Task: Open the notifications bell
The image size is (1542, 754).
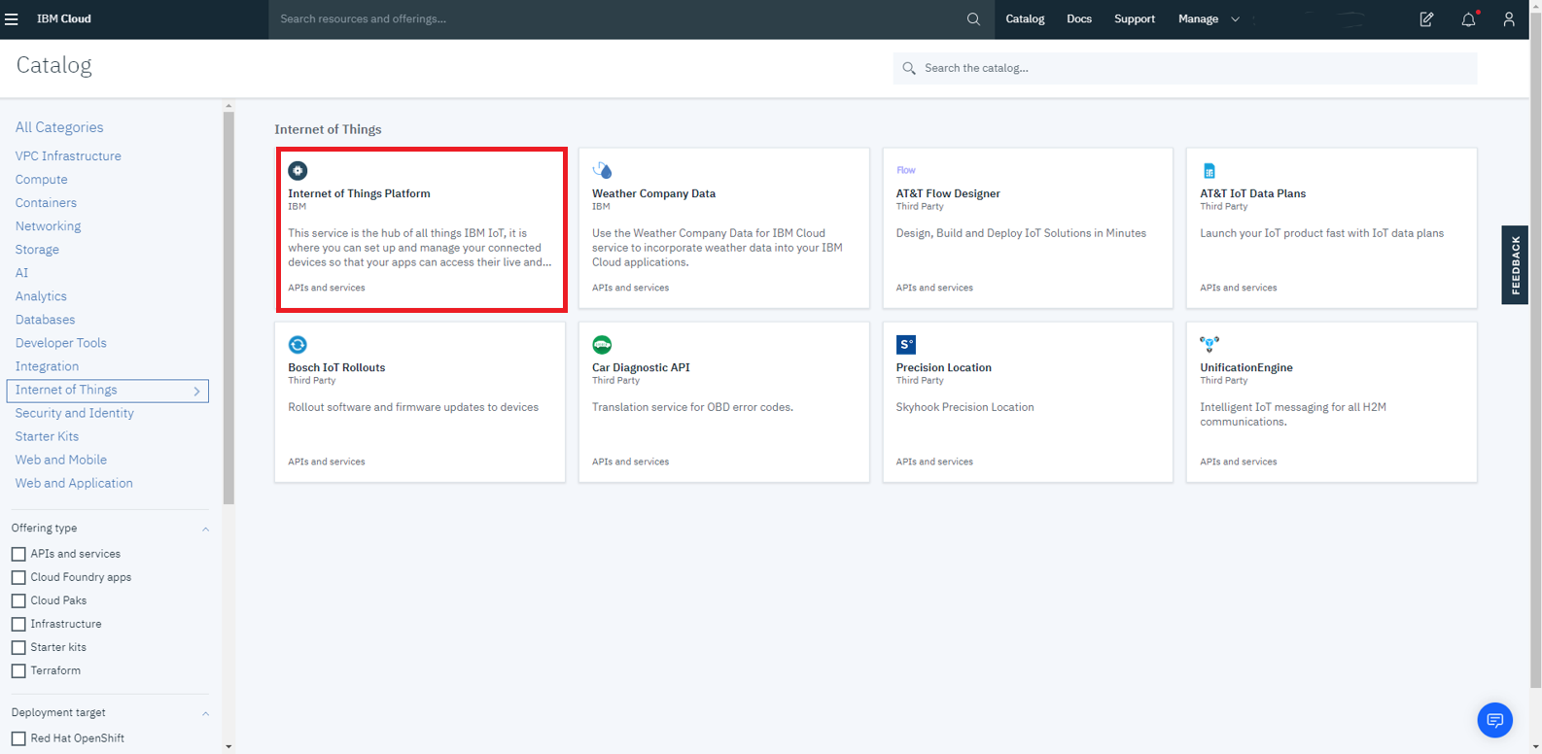Action: [x=1468, y=19]
